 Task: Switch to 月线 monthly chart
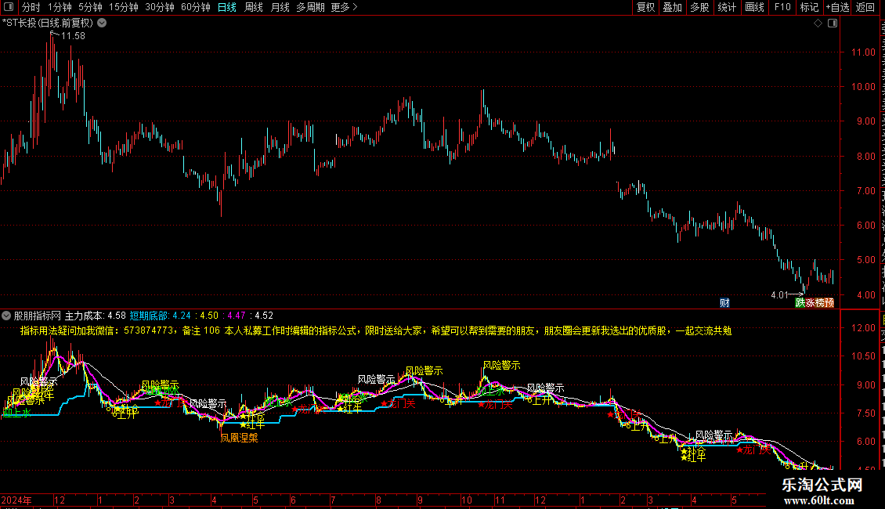click(x=280, y=7)
